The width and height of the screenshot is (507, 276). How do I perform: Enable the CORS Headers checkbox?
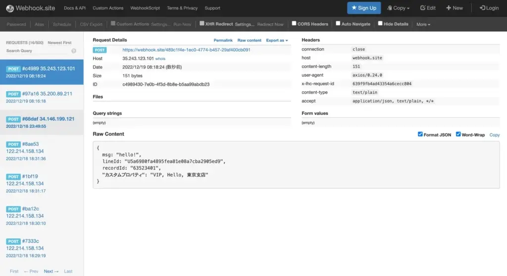tap(294, 23)
